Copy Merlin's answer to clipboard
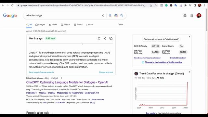This screenshot has width=208, height=117. (111, 38)
